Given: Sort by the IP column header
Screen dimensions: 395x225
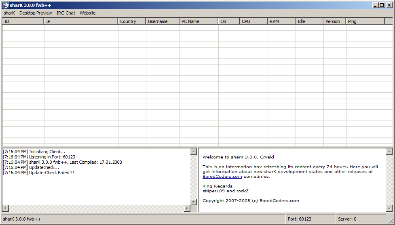Looking at the screenshot, I should [x=81, y=21].
